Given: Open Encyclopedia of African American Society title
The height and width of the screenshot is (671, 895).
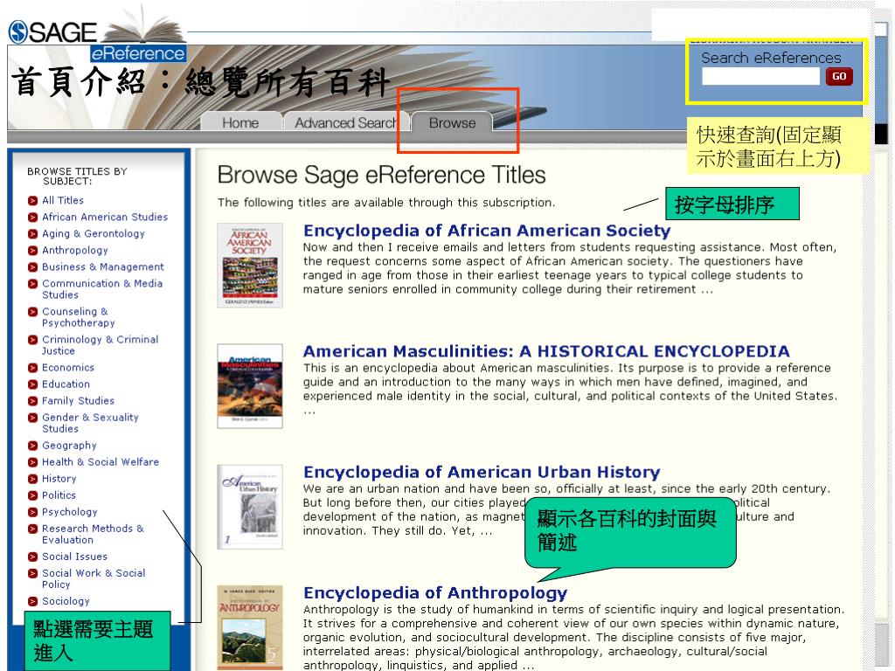Looking at the screenshot, I should tap(487, 231).
